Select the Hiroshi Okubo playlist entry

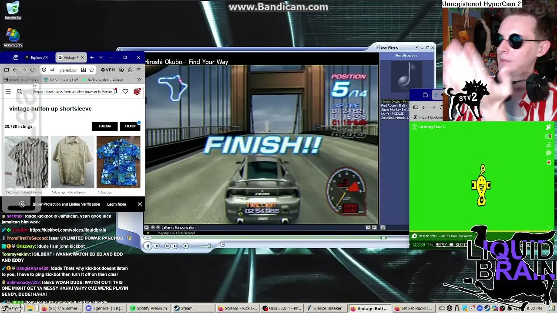click(x=395, y=102)
